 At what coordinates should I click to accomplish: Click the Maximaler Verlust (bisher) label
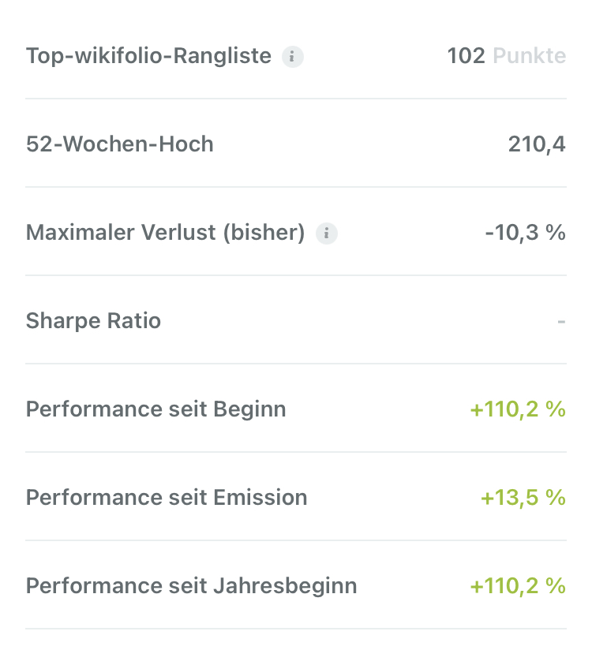pos(165,233)
